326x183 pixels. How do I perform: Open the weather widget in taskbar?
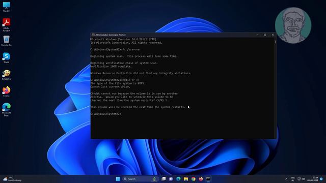point(12,179)
